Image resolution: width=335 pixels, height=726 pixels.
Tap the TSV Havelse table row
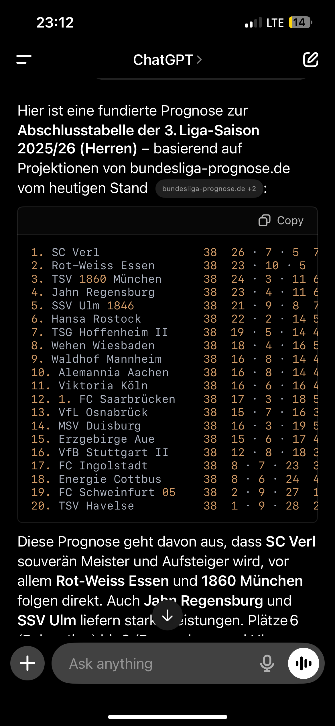point(167,506)
